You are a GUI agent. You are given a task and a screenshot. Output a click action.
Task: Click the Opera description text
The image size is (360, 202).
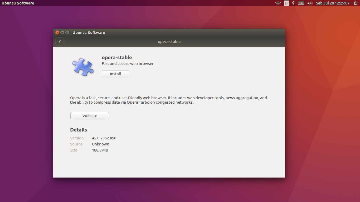(x=168, y=100)
